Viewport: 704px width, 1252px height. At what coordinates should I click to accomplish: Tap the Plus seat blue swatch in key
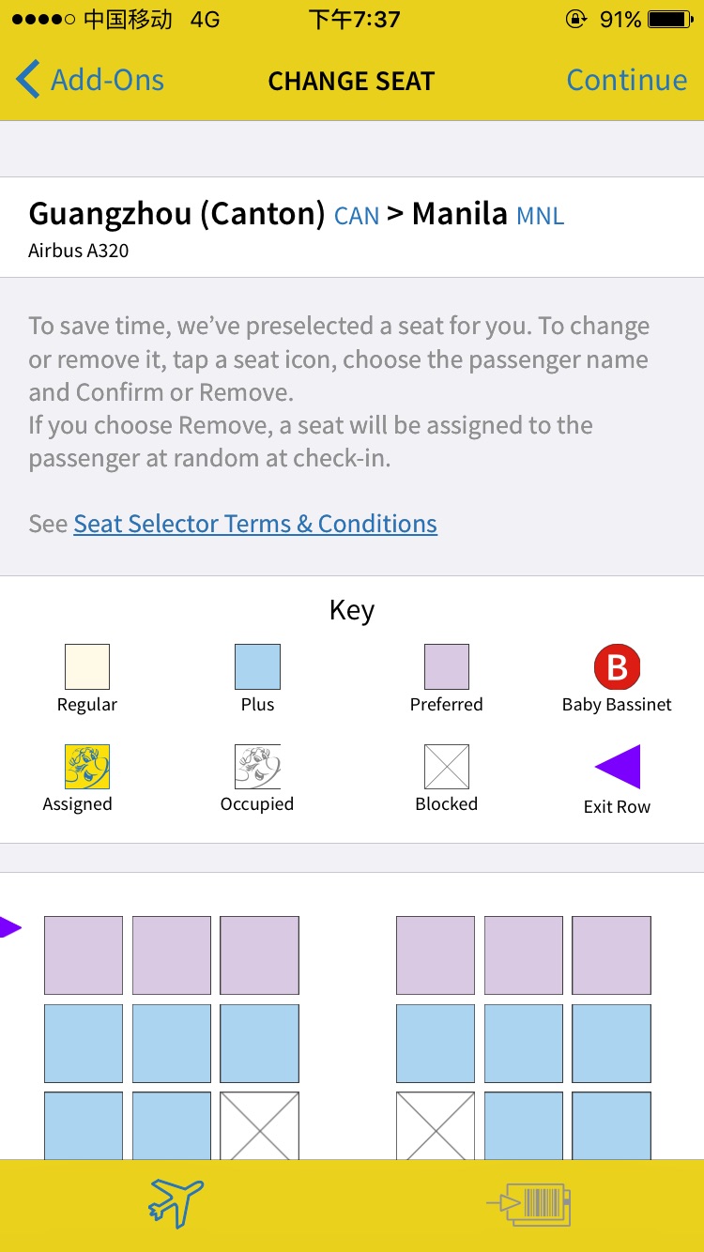(257, 667)
